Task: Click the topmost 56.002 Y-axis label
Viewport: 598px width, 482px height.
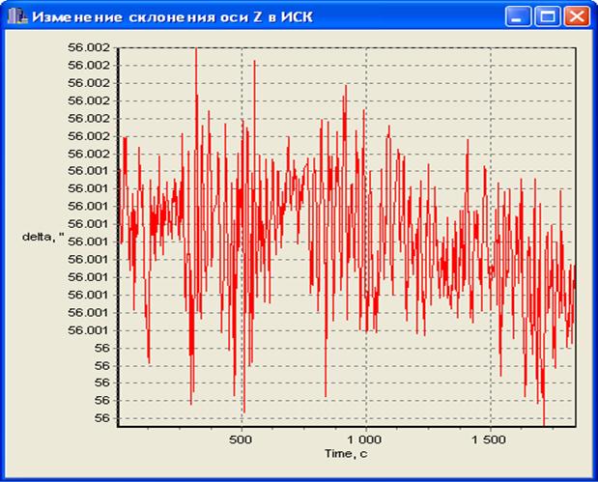Action: (x=89, y=47)
